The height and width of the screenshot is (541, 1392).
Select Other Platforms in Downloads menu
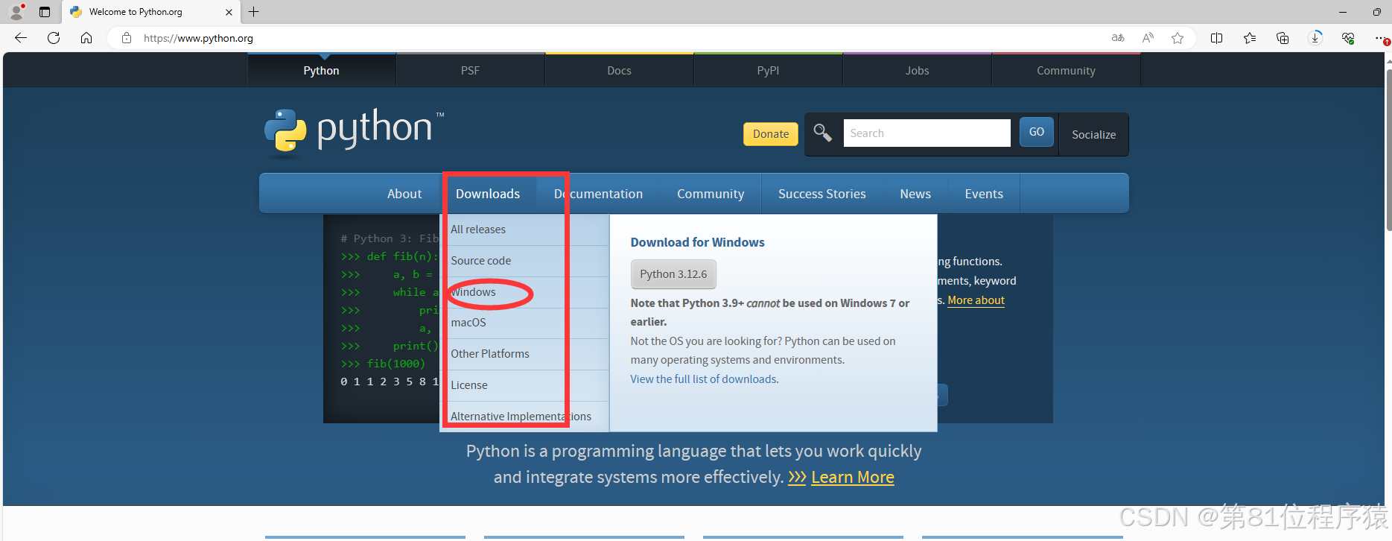524,354
